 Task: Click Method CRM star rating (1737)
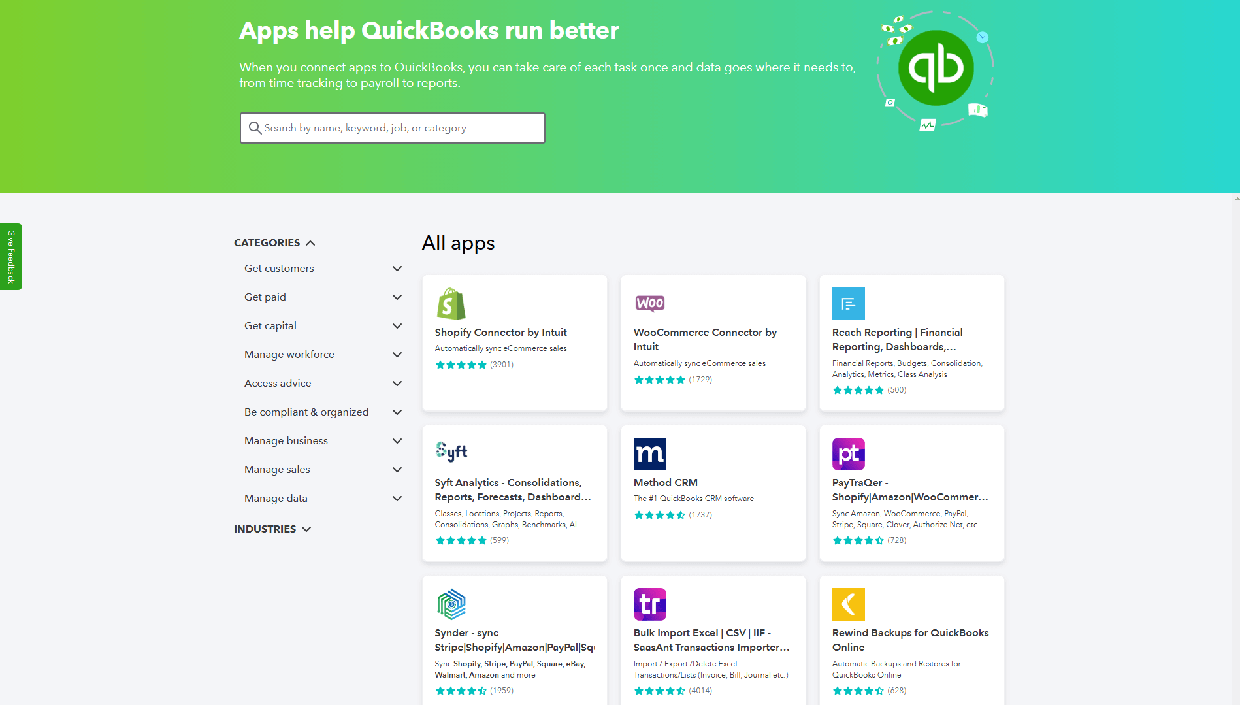[x=673, y=515]
